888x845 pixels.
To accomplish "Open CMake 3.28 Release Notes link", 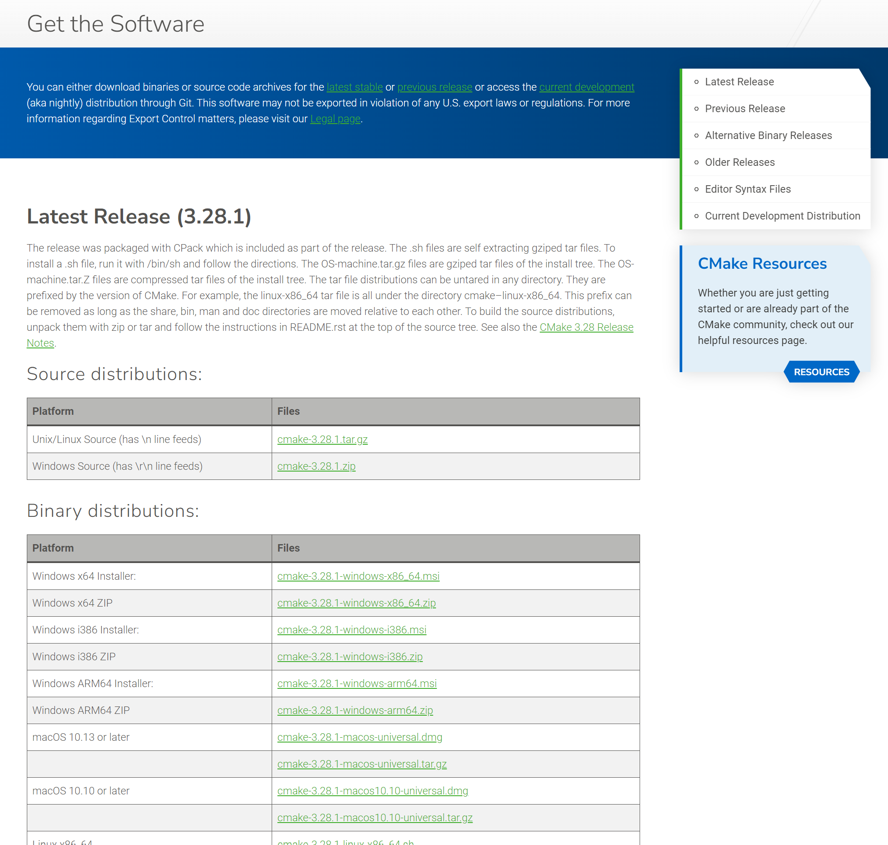I will [x=586, y=327].
